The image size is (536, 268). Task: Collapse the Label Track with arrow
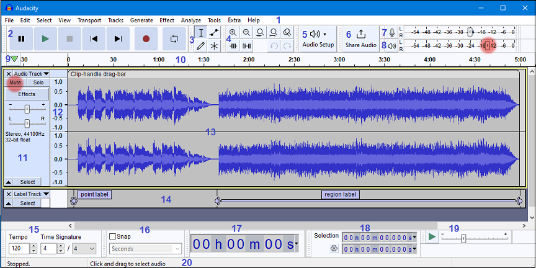(x=9, y=203)
